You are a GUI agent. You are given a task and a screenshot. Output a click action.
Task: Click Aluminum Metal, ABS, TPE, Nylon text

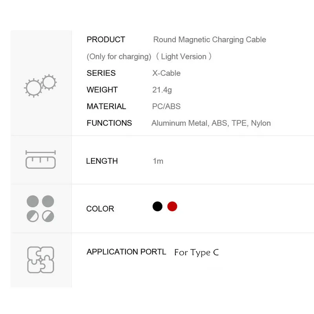coord(211,123)
